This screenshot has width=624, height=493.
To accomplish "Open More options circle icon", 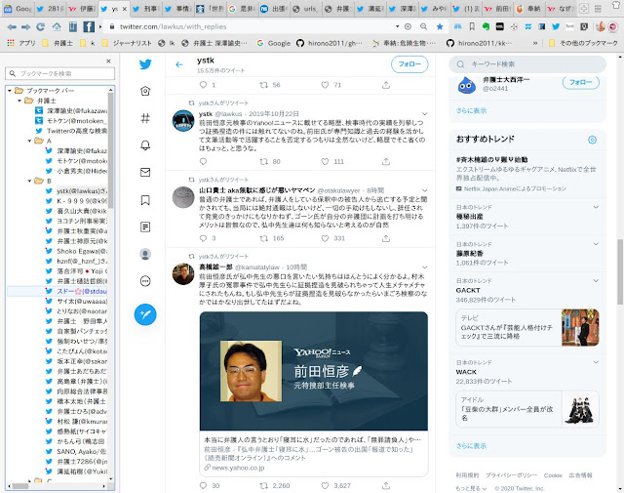I will [x=145, y=281].
